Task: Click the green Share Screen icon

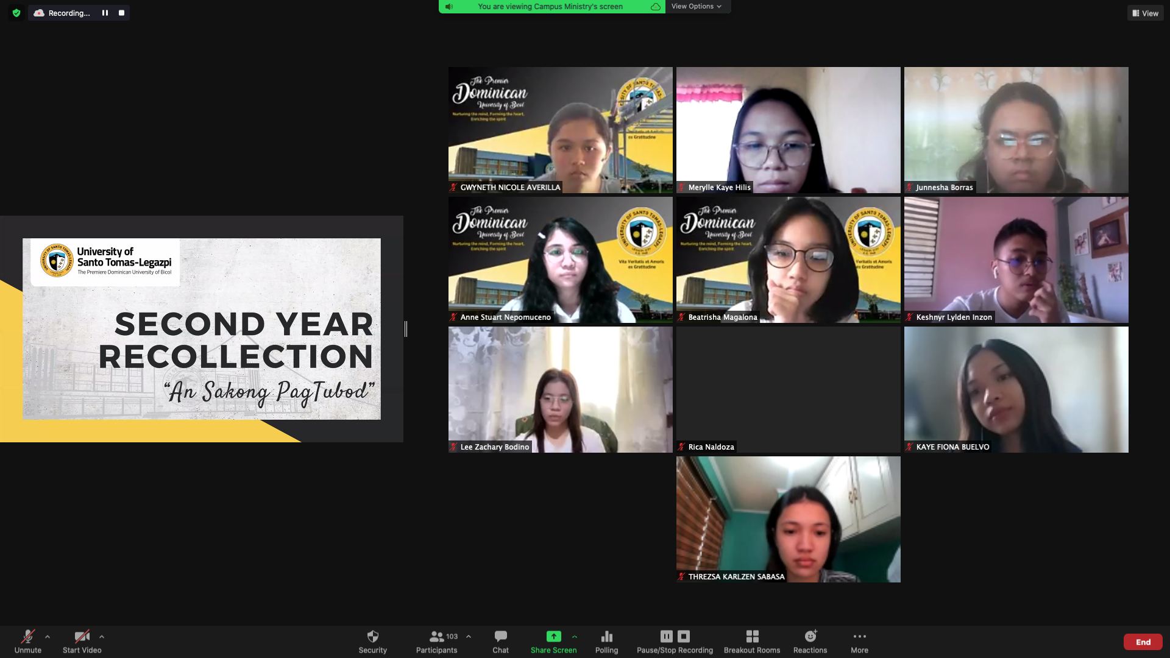Action: click(553, 637)
